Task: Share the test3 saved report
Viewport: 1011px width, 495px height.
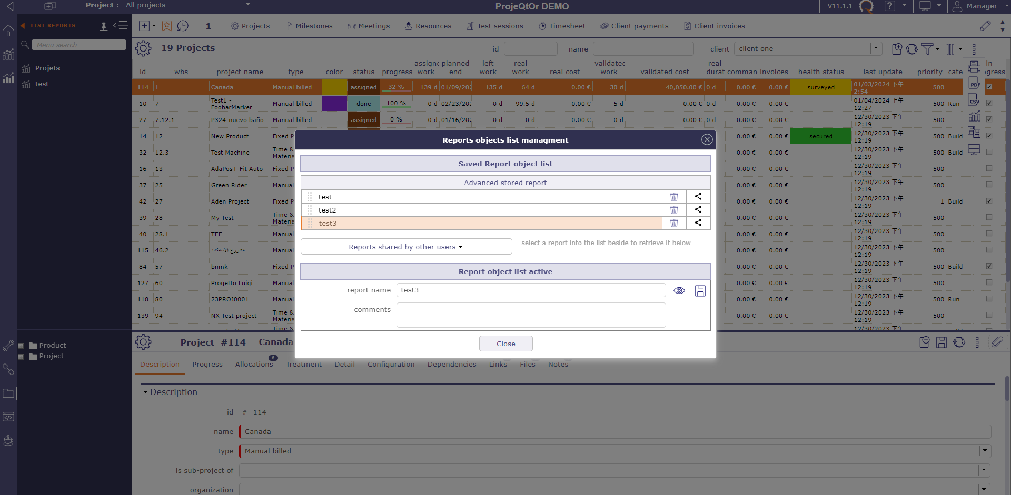Action: 698,223
